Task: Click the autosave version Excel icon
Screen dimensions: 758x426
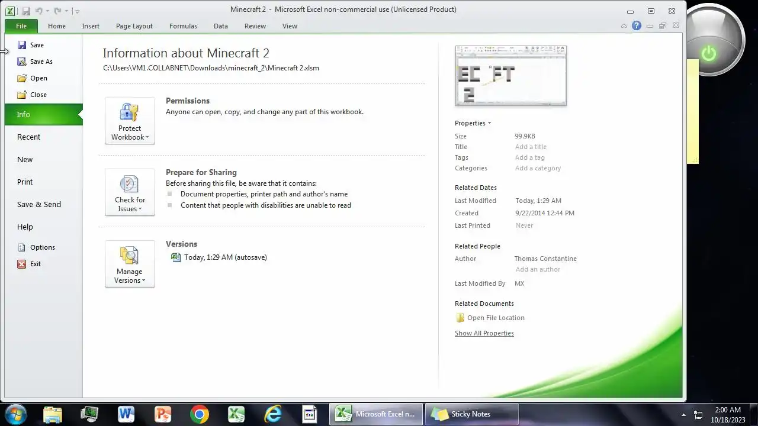Action: (x=175, y=257)
